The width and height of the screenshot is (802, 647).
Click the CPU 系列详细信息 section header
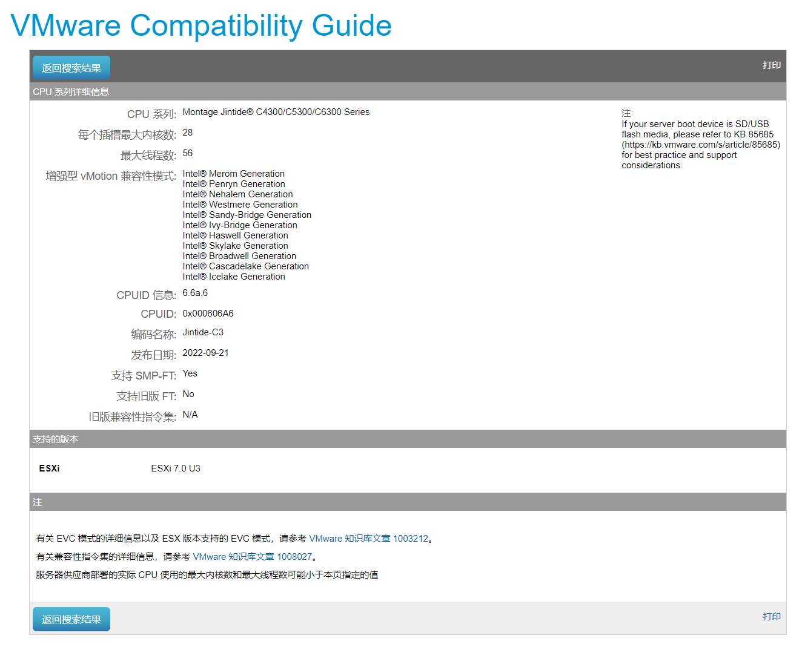tap(71, 92)
